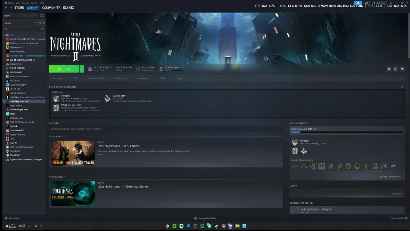The image size is (410, 231).
Task: Open advanced filter lines icon in sidebar
Action: pos(42,29)
